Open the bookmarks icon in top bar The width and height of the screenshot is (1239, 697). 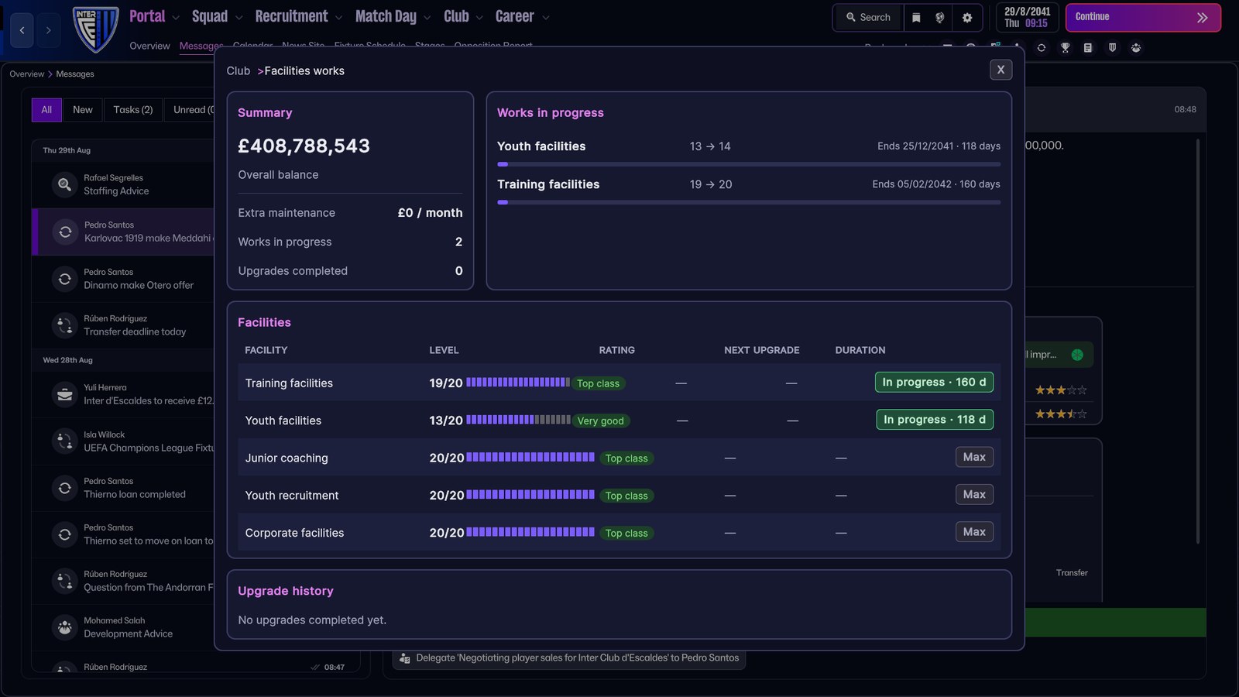(x=916, y=17)
